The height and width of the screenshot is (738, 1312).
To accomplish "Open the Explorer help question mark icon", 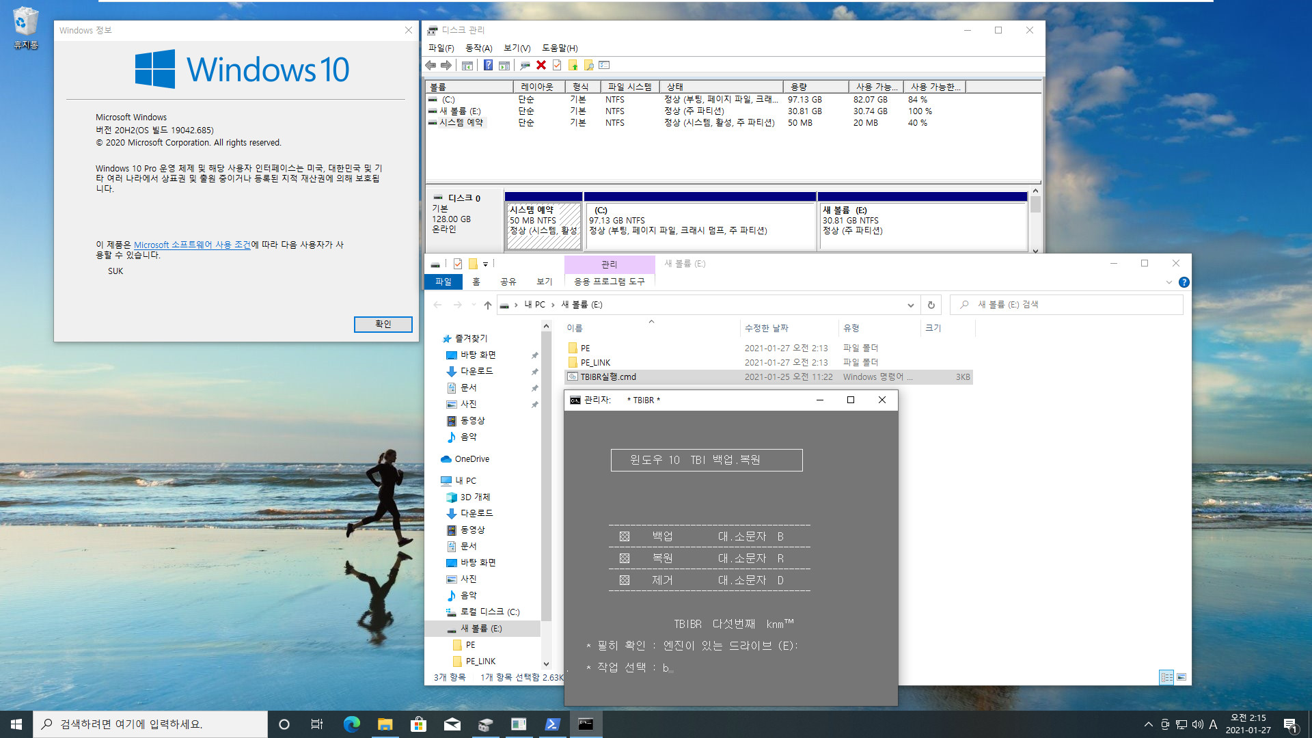I will pos(1184,282).
